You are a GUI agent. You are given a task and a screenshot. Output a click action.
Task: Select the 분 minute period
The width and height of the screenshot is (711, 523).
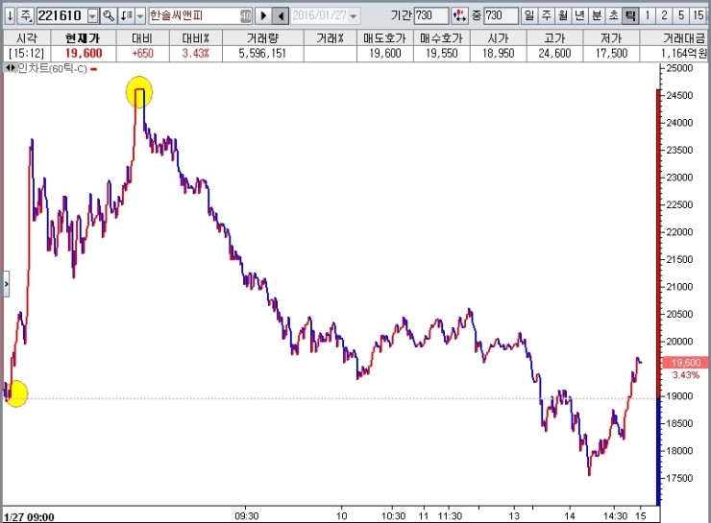tap(597, 16)
